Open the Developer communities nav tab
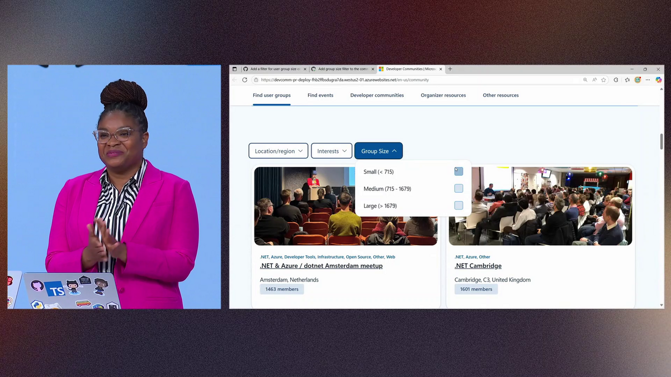The width and height of the screenshot is (671, 377). click(x=377, y=96)
